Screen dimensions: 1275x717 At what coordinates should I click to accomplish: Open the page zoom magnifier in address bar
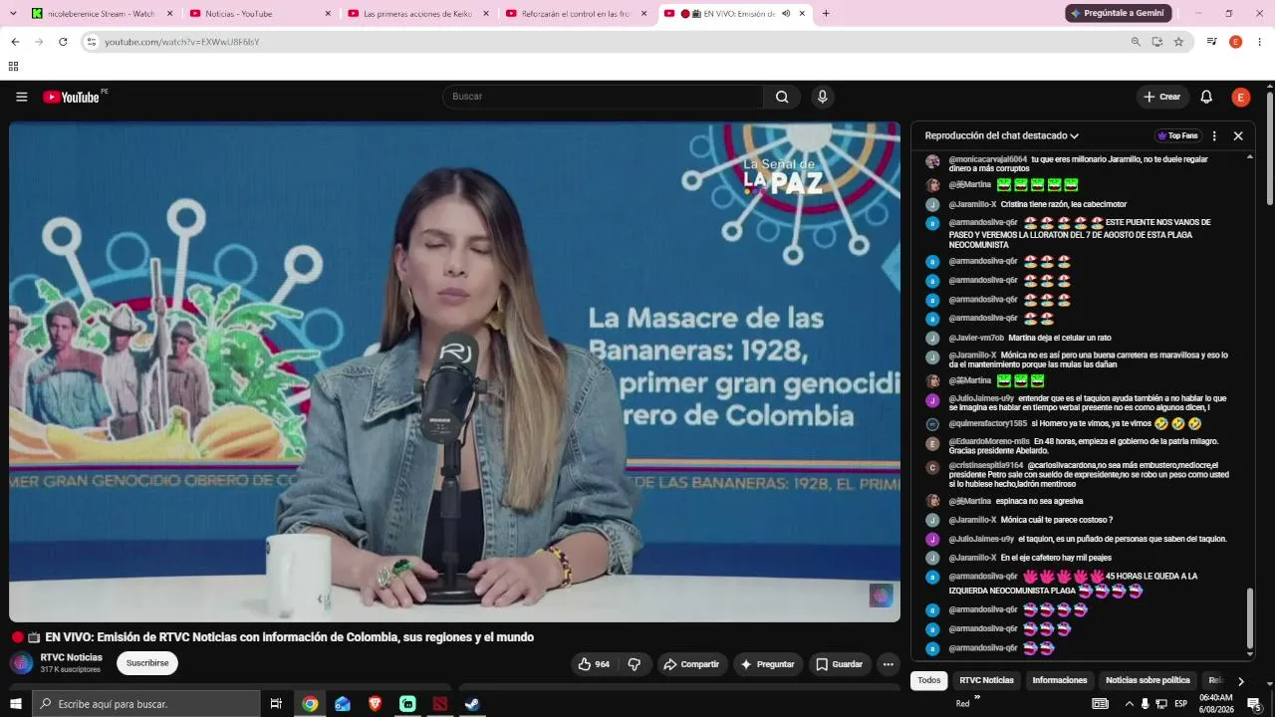pyautogui.click(x=1136, y=42)
